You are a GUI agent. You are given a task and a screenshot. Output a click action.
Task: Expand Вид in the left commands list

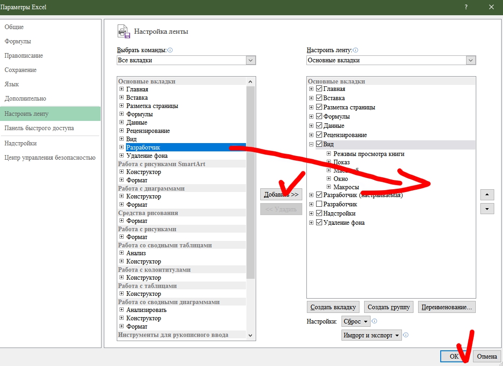click(121, 139)
